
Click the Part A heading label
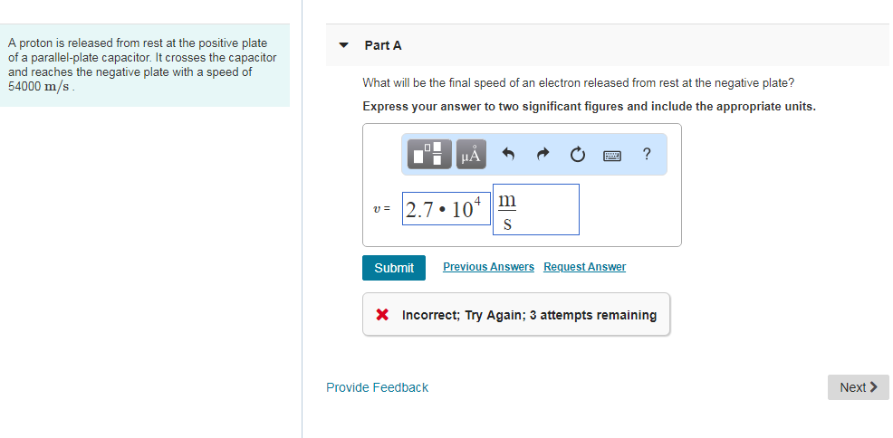(382, 45)
